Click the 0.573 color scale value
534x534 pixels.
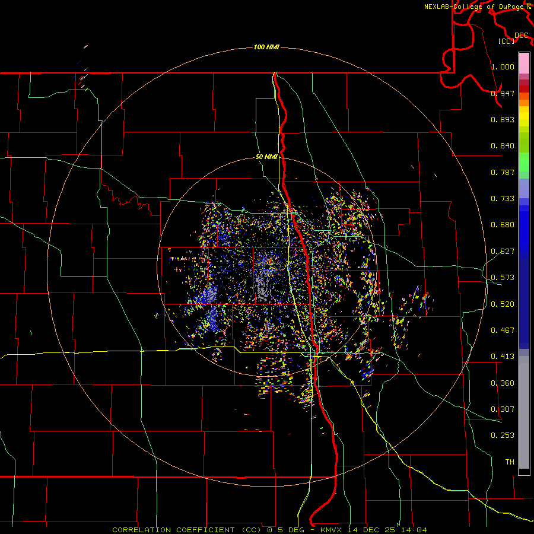[503, 278]
